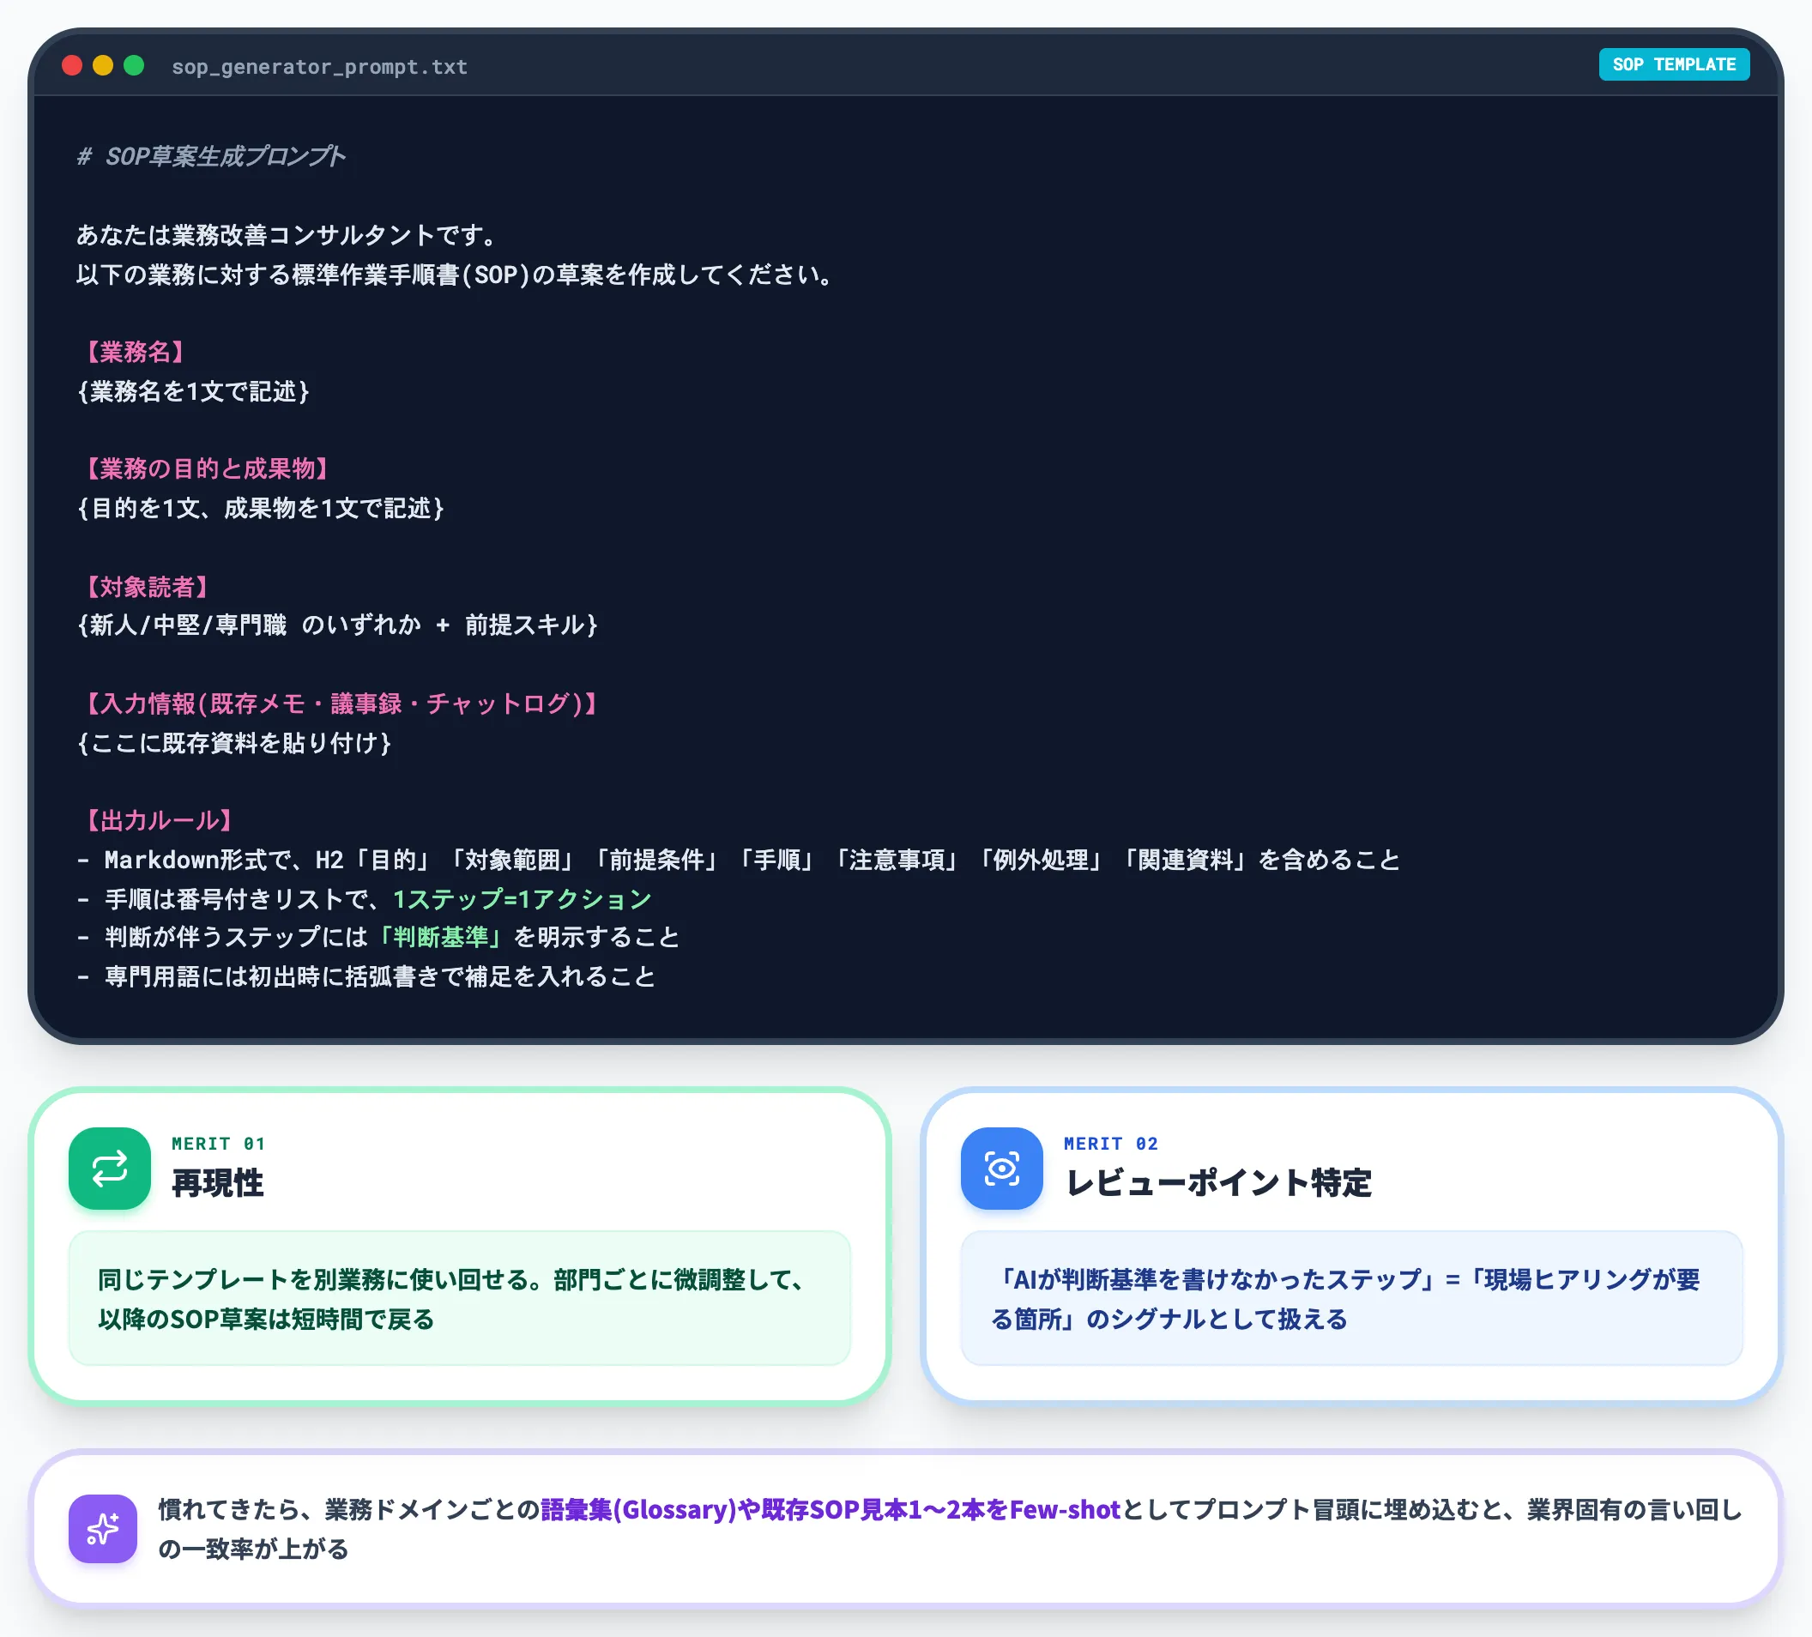Click the yellow window dot
1812x1637 pixels.
pos(103,65)
